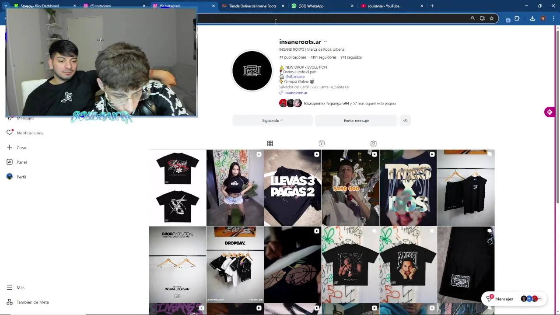View the 741 seguidos list
The height and width of the screenshot is (315, 560).
click(x=351, y=57)
